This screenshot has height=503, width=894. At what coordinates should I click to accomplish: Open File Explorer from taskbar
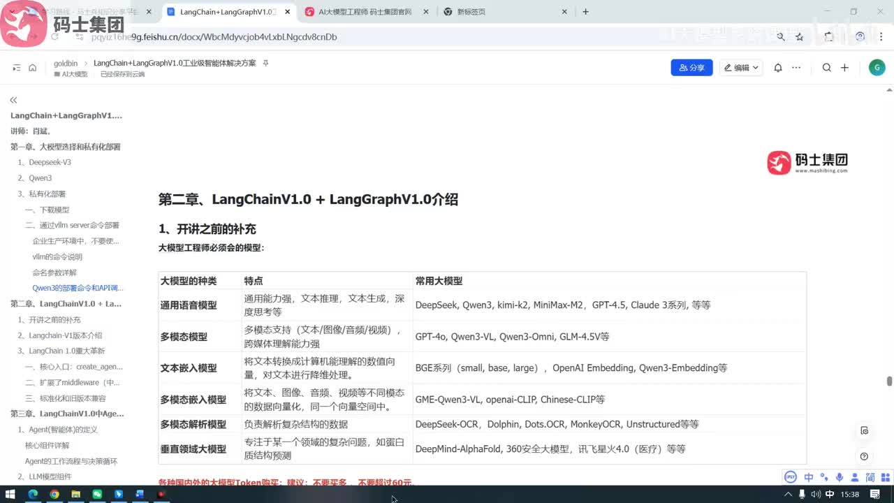(x=75, y=494)
